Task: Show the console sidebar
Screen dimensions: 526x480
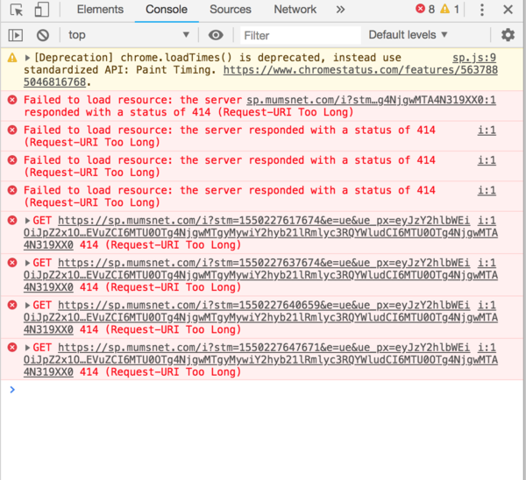Action: [x=16, y=35]
